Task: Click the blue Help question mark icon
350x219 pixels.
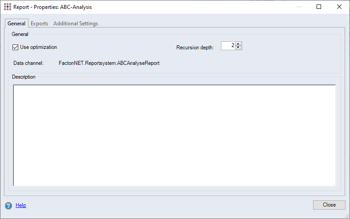Action: (8, 205)
